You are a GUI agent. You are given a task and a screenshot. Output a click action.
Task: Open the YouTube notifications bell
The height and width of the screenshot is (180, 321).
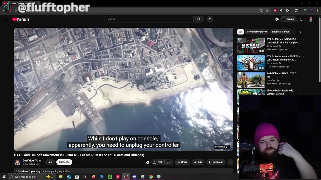coord(301,19)
